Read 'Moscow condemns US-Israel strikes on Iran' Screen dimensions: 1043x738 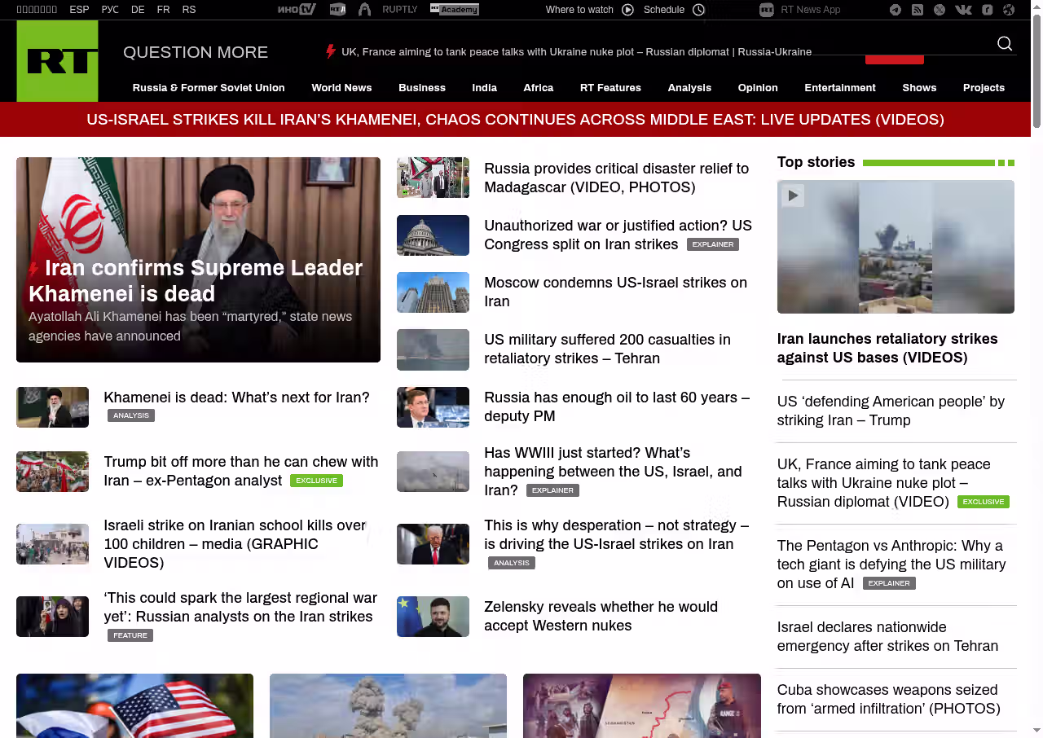[615, 292]
